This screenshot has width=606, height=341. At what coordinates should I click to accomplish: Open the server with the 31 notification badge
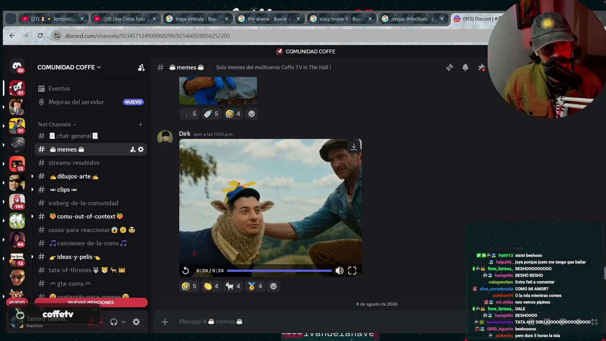[x=17, y=126]
